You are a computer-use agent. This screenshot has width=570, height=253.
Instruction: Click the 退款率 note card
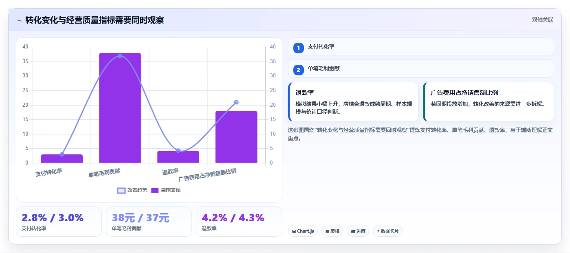point(353,102)
